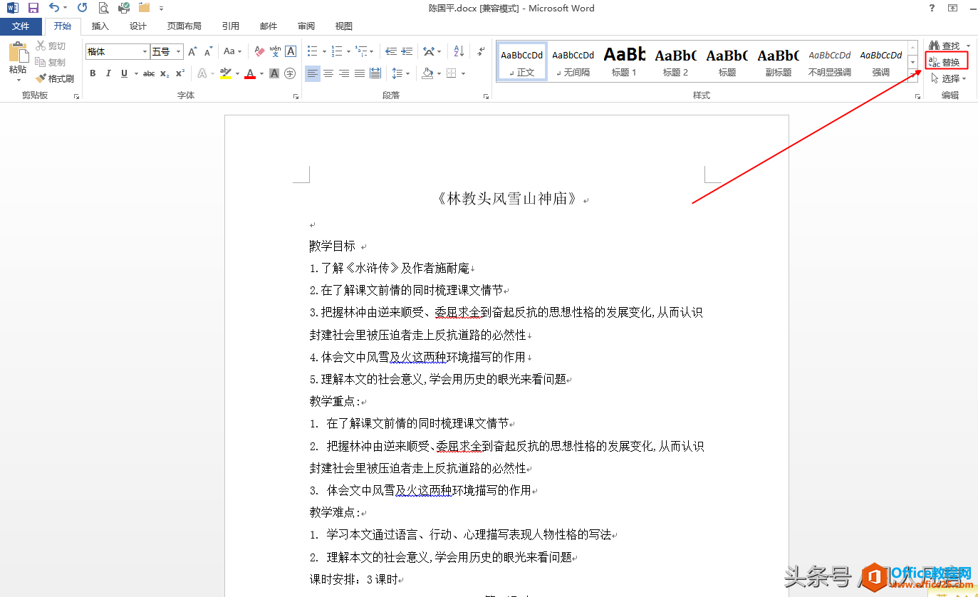
Task: Switch to the Review (审阅) tab
Action: point(306,26)
